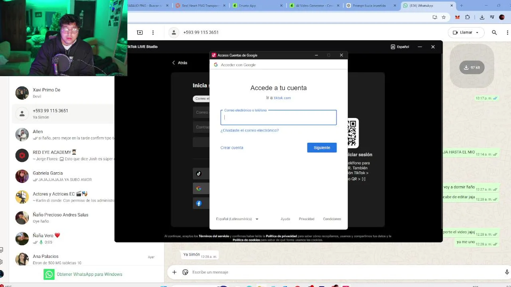The height and width of the screenshot is (287, 511).
Task: Open the Actores y Actrices EC chat
Action: (64, 197)
